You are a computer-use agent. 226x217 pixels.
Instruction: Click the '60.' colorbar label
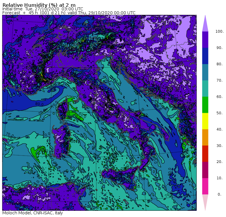click(x=219, y=97)
